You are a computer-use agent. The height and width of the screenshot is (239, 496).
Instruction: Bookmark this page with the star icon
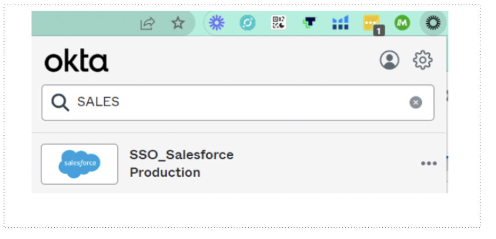(178, 23)
